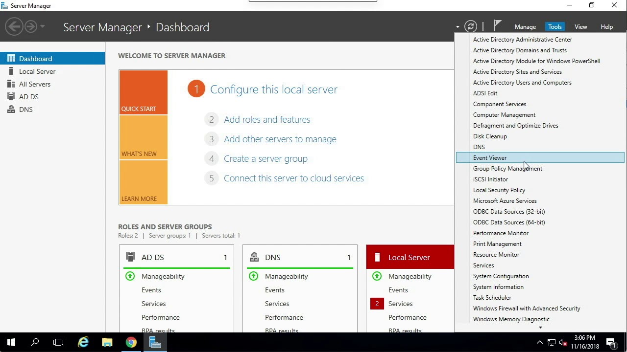Click the Add roles and features link
Screen dimensions: 627x352
[x=267, y=119]
